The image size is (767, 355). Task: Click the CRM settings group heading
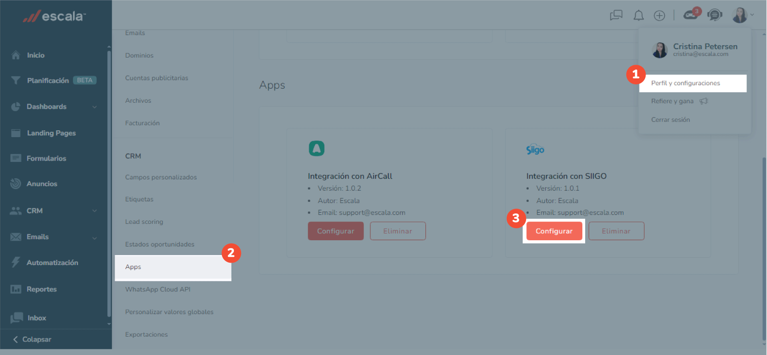[133, 156]
